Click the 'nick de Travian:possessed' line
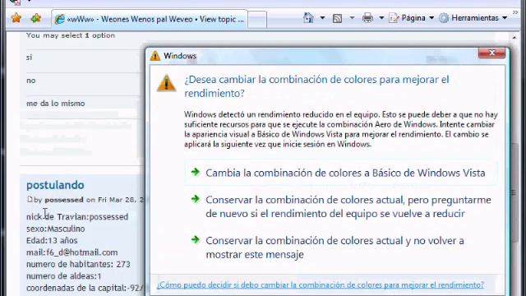Image resolution: width=526 pixels, height=296 pixels. pos(77,217)
